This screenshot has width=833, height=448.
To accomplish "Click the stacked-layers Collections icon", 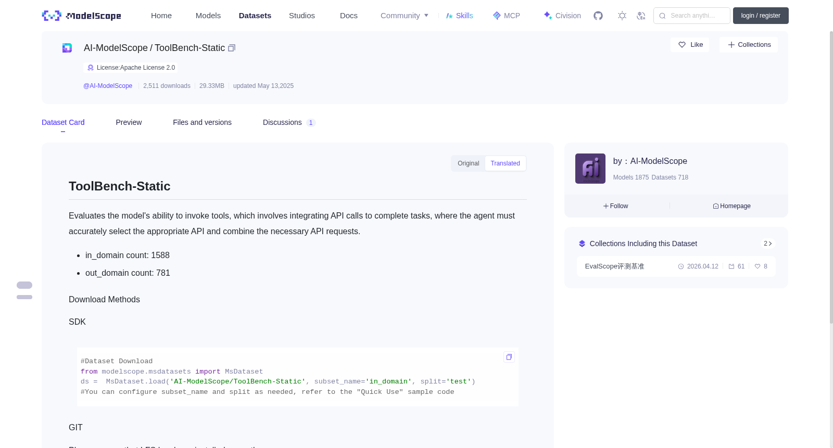I will point(582,244).
